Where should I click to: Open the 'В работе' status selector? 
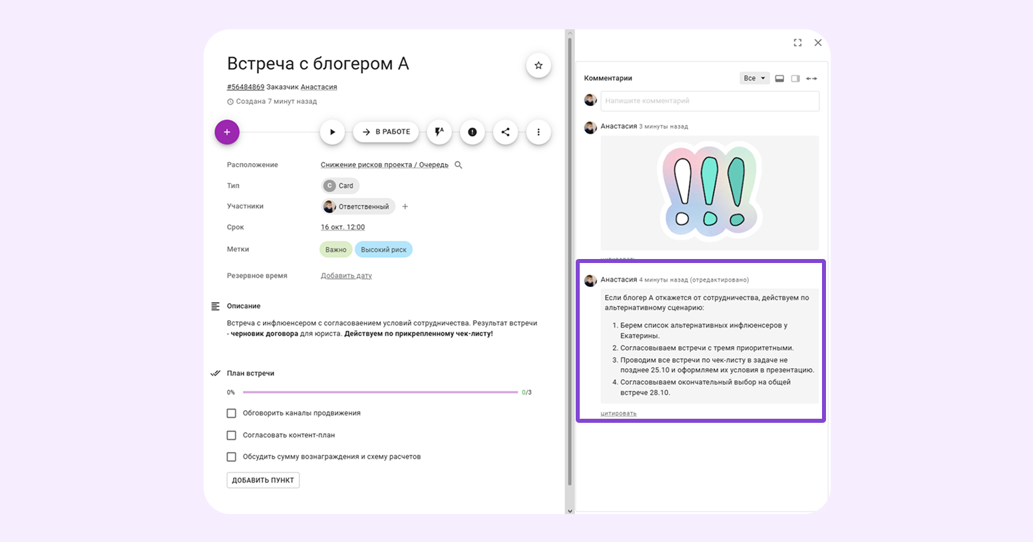coord(386,132)
